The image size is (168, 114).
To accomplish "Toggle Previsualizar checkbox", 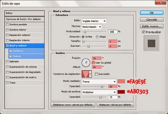I will (144, 32).
